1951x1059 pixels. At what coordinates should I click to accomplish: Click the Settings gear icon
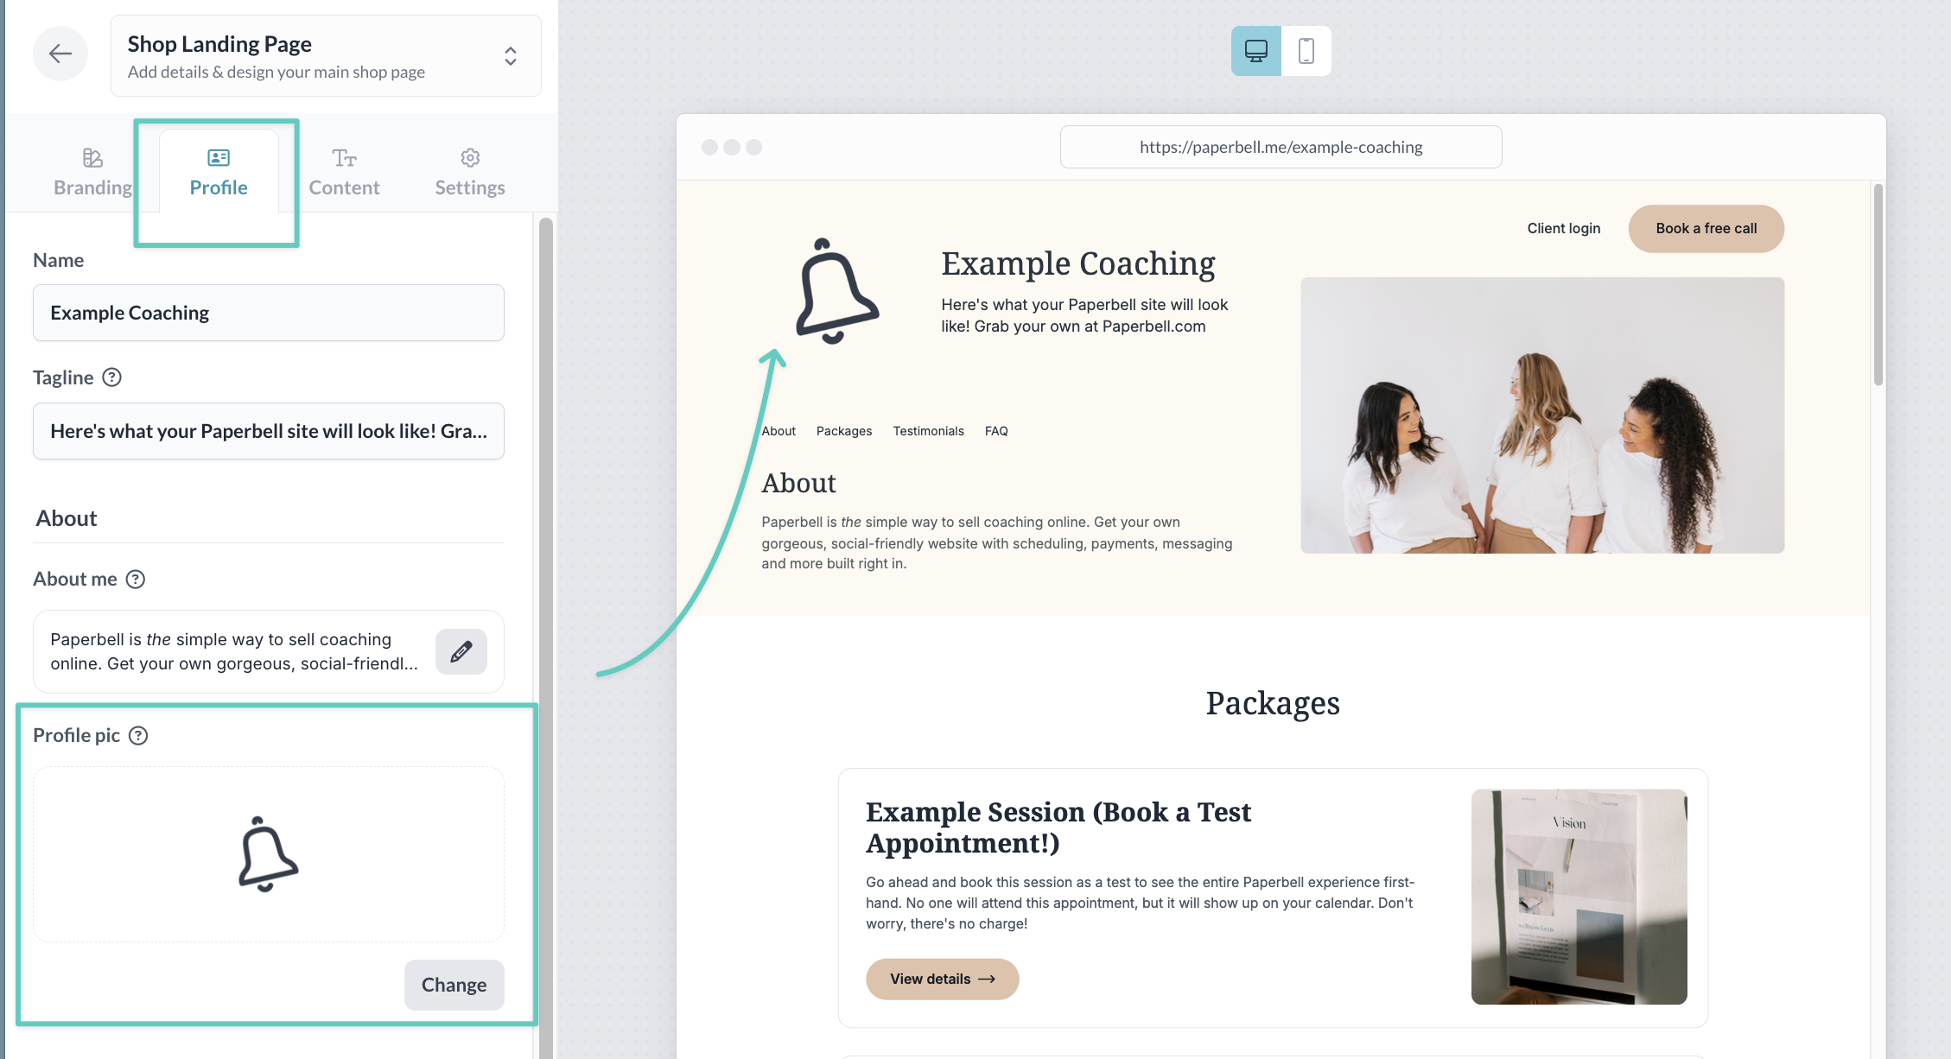[x=469, y=157]
